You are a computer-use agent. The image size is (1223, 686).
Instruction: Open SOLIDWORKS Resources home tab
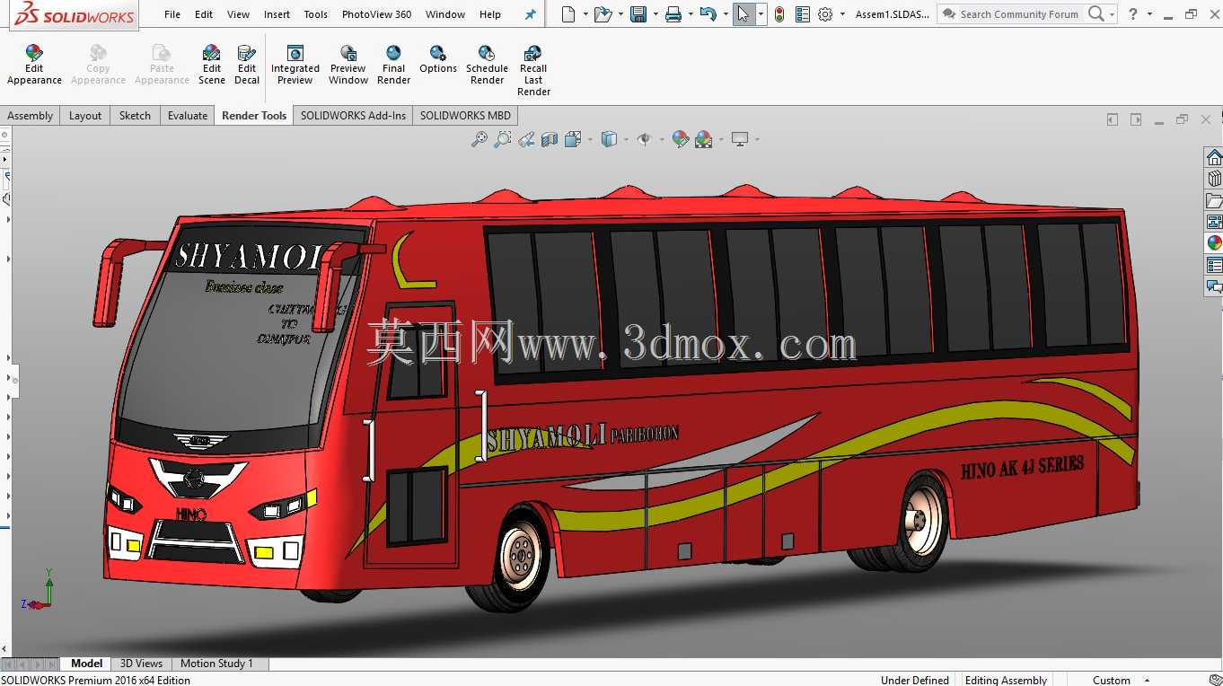coord(1214,157)
